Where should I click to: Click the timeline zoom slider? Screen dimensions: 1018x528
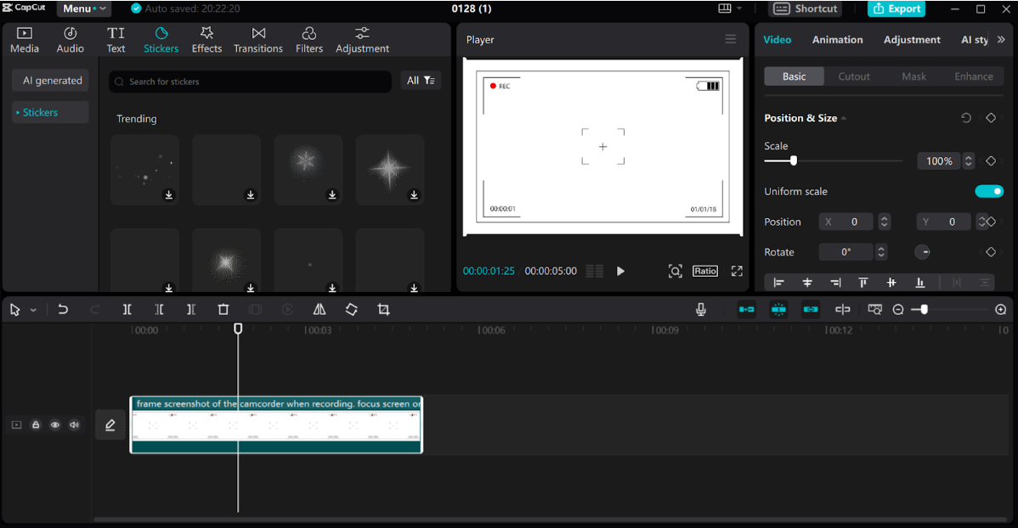(924, 309)
